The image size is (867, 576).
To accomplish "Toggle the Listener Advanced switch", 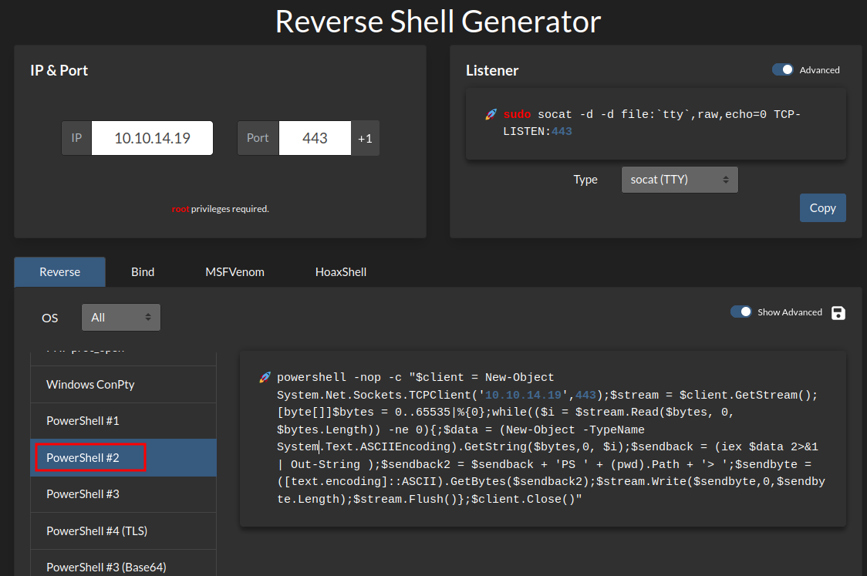I will [783, 69].
